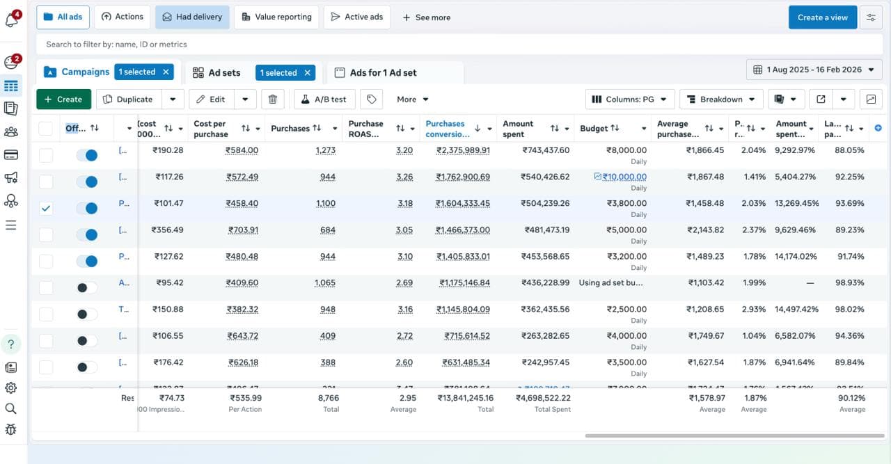This screenshot has width=891, height=464.
Task: Switch to the Ad sets tab
Action: coord(216,72)
